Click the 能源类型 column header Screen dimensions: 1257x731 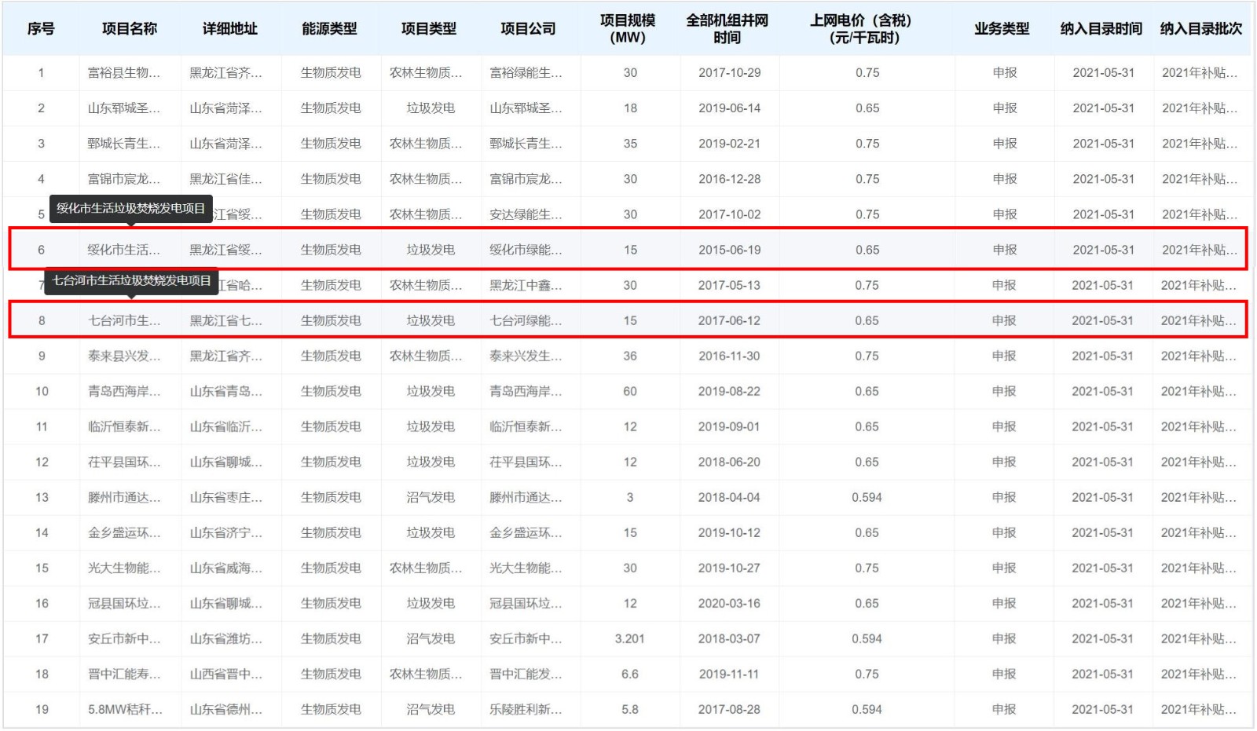(330, 29)
